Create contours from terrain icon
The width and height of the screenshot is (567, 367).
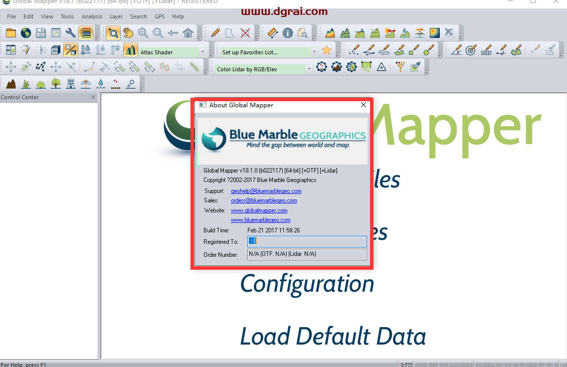(345, 33)
